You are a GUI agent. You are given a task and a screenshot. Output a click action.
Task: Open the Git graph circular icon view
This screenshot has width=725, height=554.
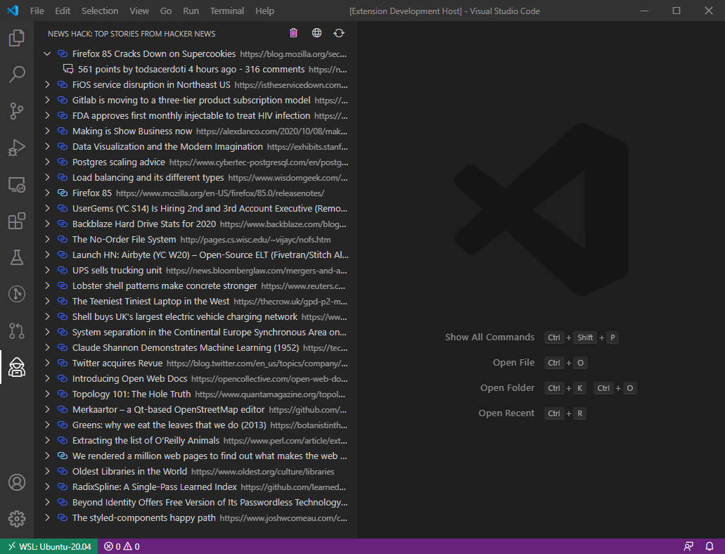pyautogui.click(x=17, y=294)
